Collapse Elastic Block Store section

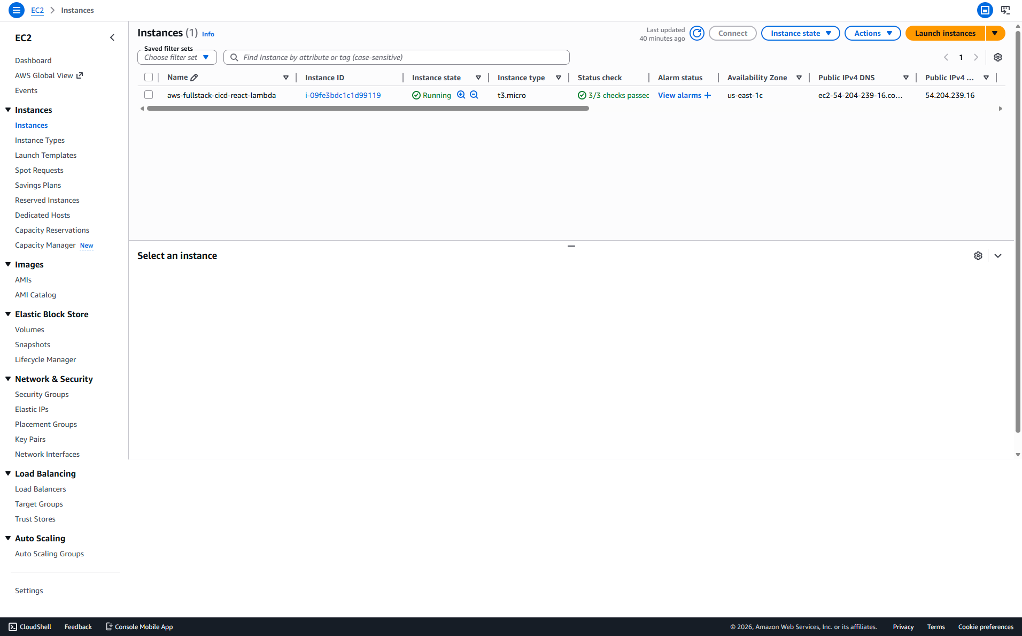tap(8, 314)
